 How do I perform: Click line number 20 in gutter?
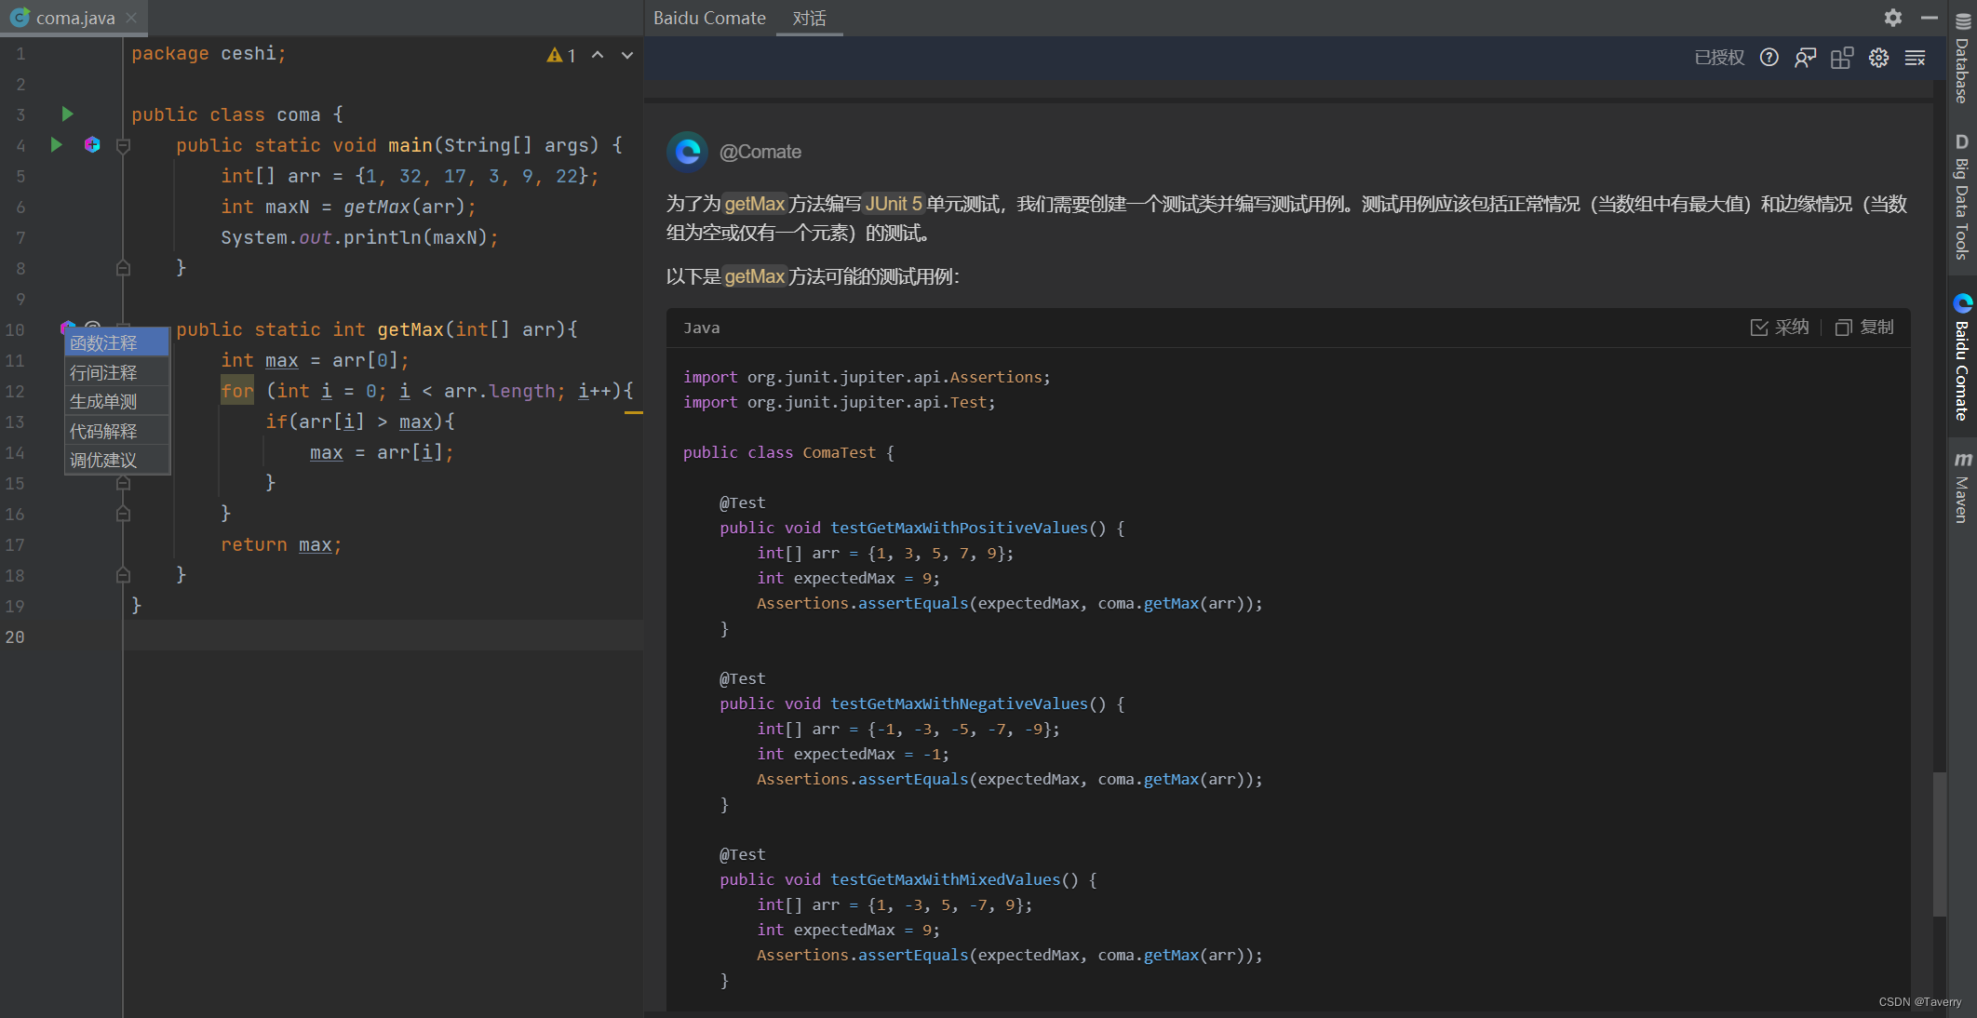pos(15,636)
